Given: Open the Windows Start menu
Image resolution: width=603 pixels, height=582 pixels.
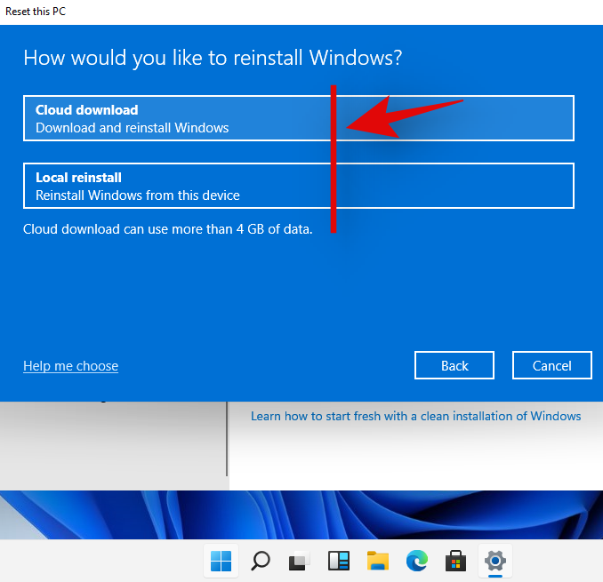Looking at the screenshot, I should 221,561.
